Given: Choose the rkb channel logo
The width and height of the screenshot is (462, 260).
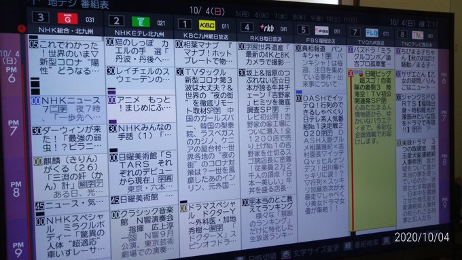Looking at the screenshot, I should point(266,28).
